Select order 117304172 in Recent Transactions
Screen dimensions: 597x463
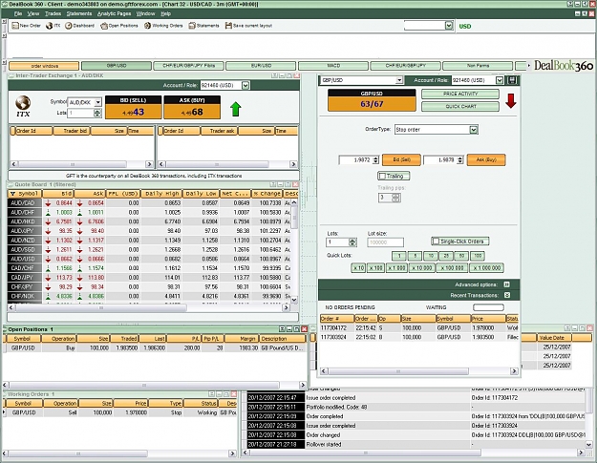click(x=419, y=327)
